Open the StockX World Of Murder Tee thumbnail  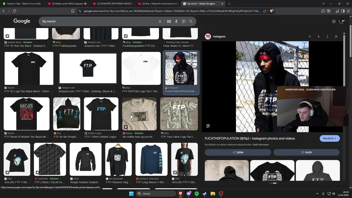(x=26, y=114)
